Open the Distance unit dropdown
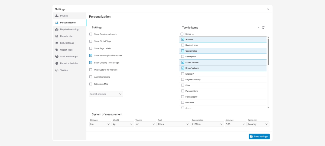Image resolution: width=325 pixels, height=146 pixels. (100, 124)
